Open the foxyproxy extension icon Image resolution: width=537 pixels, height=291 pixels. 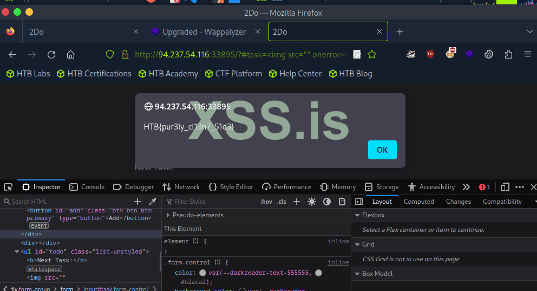tap(411, 54)
